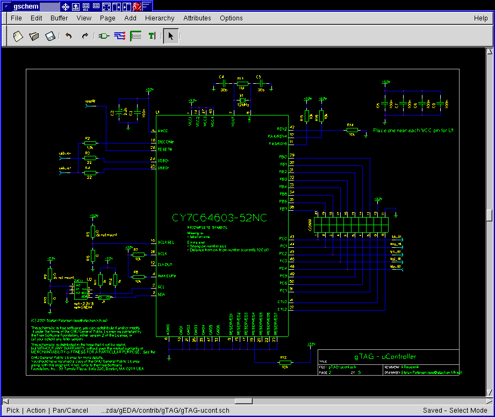Click the Open file folder icon
The height and width of the screenshot is (417, 495).
point(34,36)
